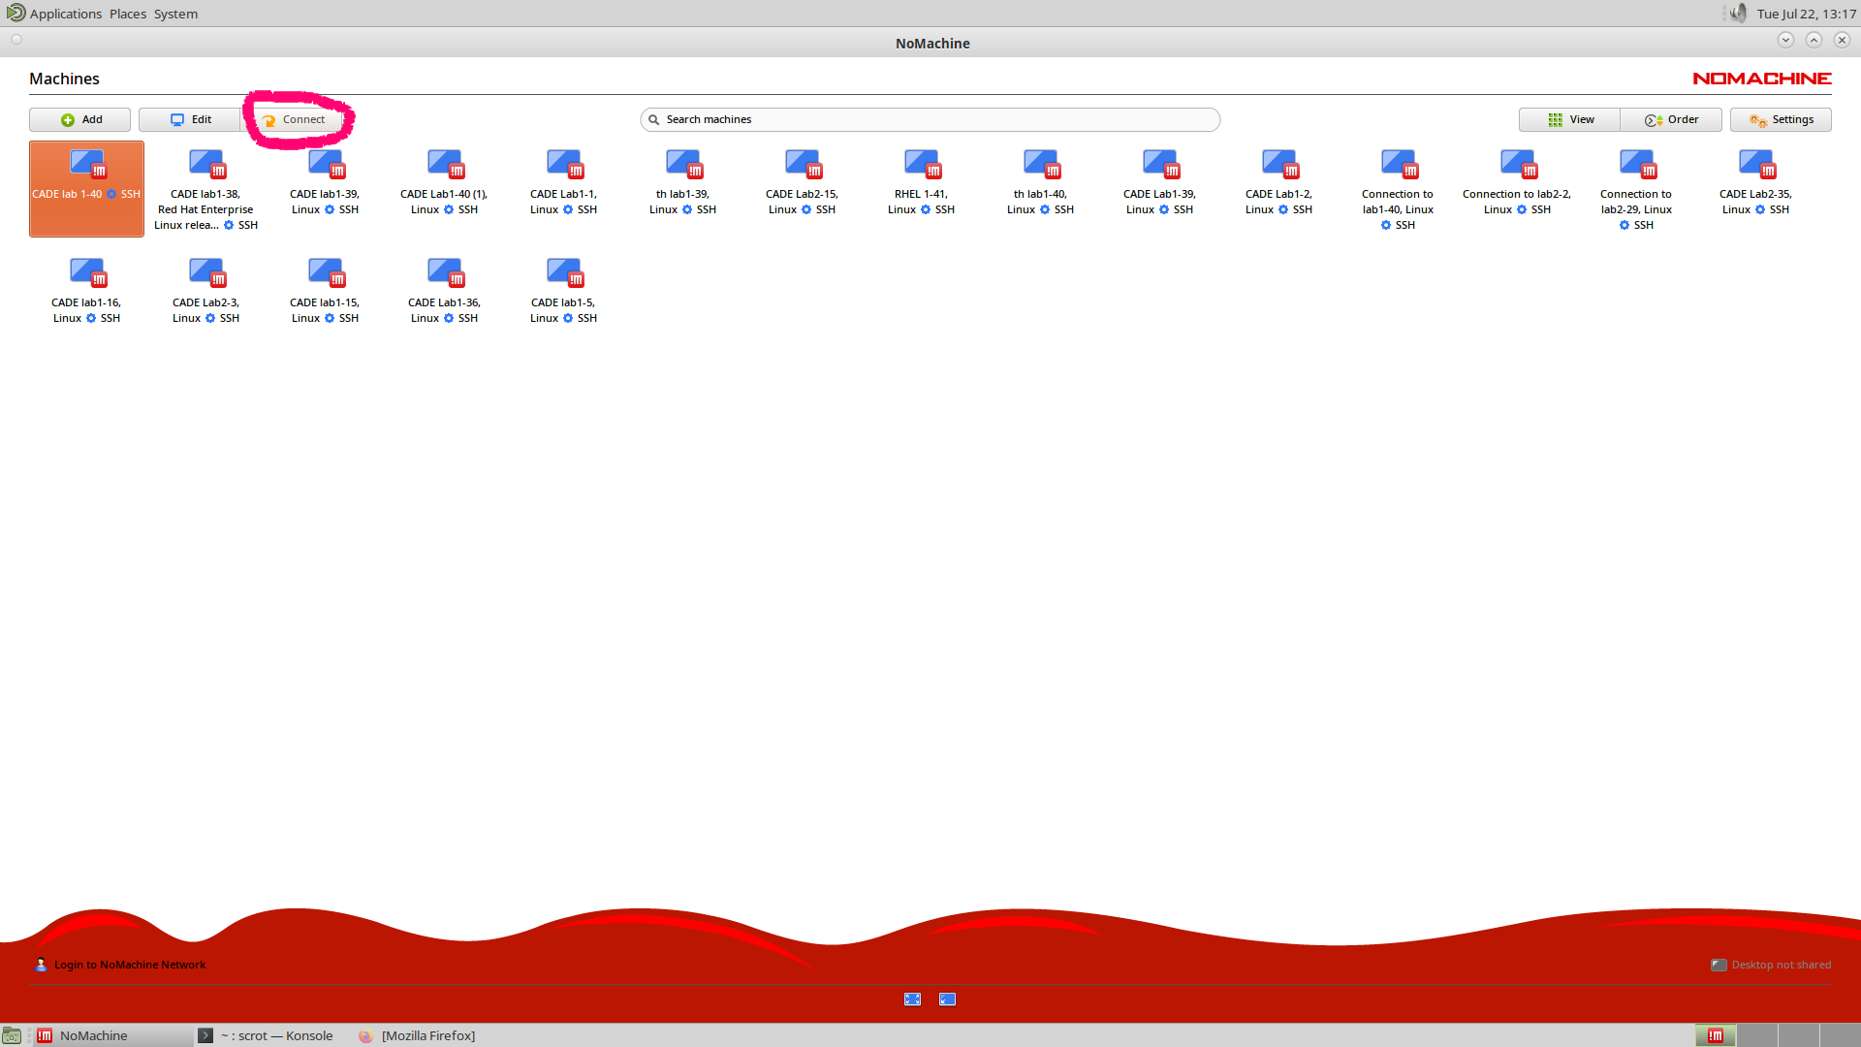Open Login to NoMachine Network link
Screen dimensions: 1861x1047
pos(120,965)
